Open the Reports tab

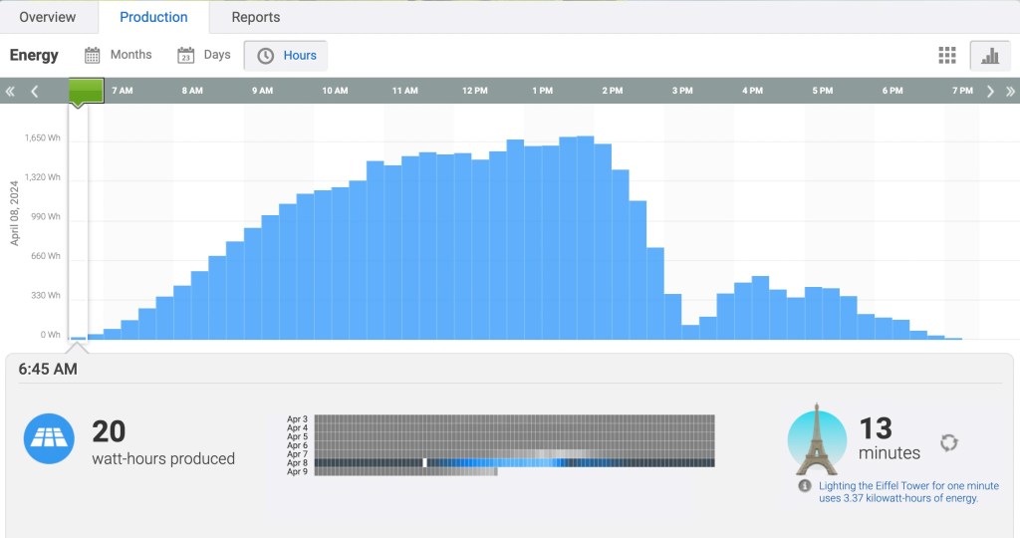pos(256,17)
